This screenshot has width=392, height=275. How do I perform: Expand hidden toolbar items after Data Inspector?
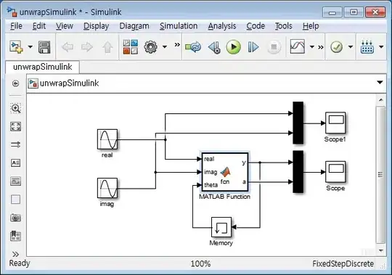click(321, 47)
